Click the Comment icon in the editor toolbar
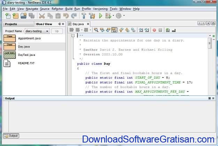Screen dimensions: 218x146 (x=168, y=30)
